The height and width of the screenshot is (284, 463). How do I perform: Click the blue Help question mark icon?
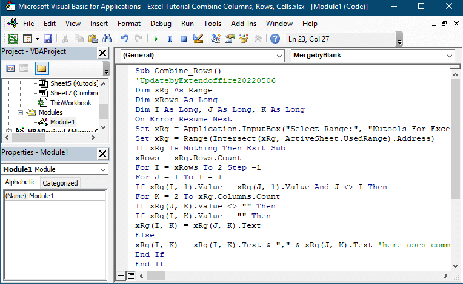(275, 39)
